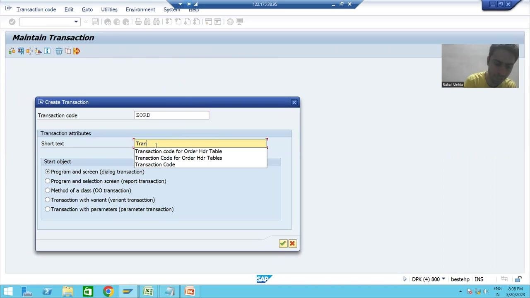
Task: Open the Goto menu
Action: click(87, 10)
